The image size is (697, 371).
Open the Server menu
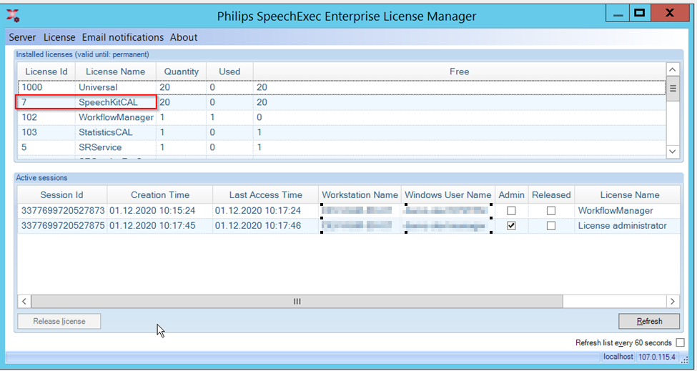pyautogui.click(x=22, y=37)
